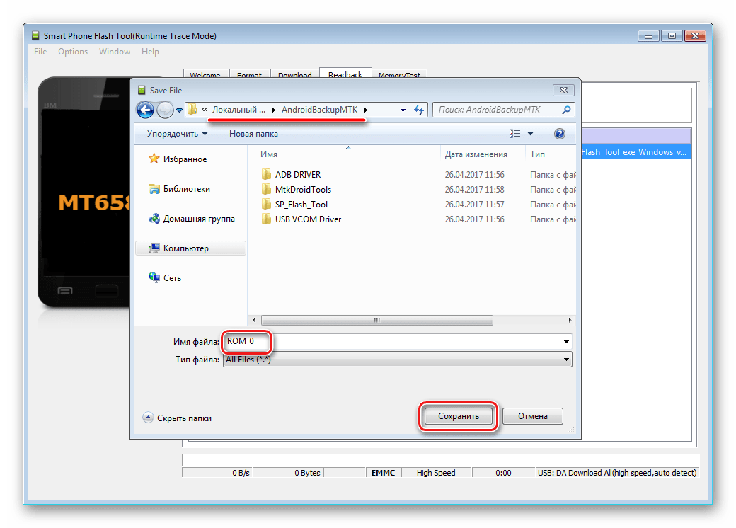Screen dimensions: 736x528
Task: Select the SP_Flash_Tool folder name
Action: point(301,205)
